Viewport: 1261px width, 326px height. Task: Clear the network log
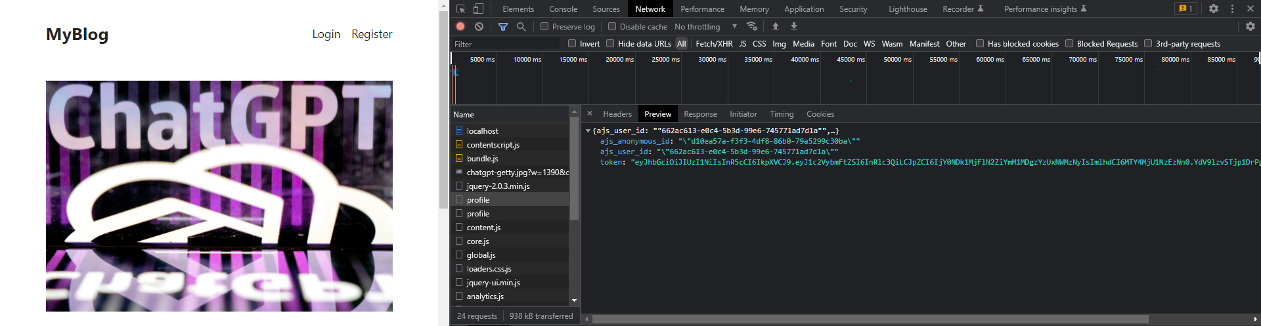[x=479, y=26]
